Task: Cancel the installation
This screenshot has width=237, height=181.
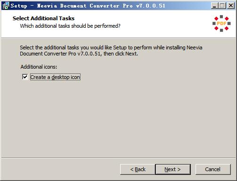Action: 213,169
